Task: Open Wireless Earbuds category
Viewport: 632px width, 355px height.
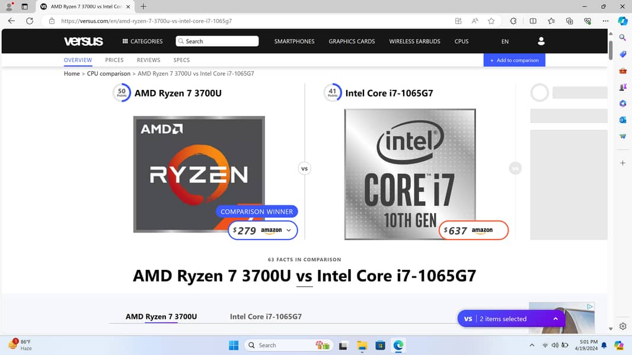Action: pos(414,41)
